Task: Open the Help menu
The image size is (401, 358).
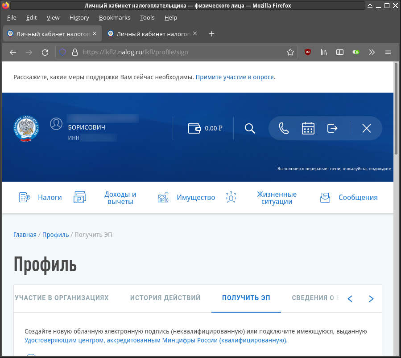Action: [x=171, y=18]
